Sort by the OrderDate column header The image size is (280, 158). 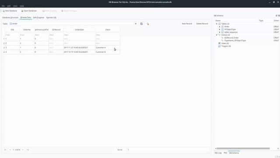coord(79,30)
